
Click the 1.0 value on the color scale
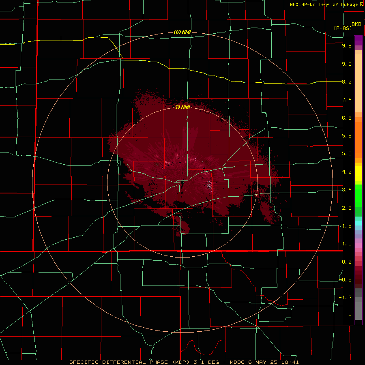[347, 244]
